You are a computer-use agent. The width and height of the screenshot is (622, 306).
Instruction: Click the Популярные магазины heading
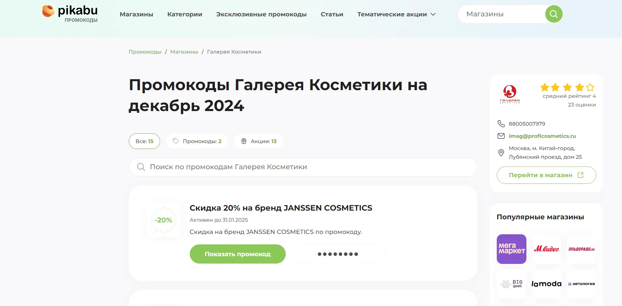point(540,217)
